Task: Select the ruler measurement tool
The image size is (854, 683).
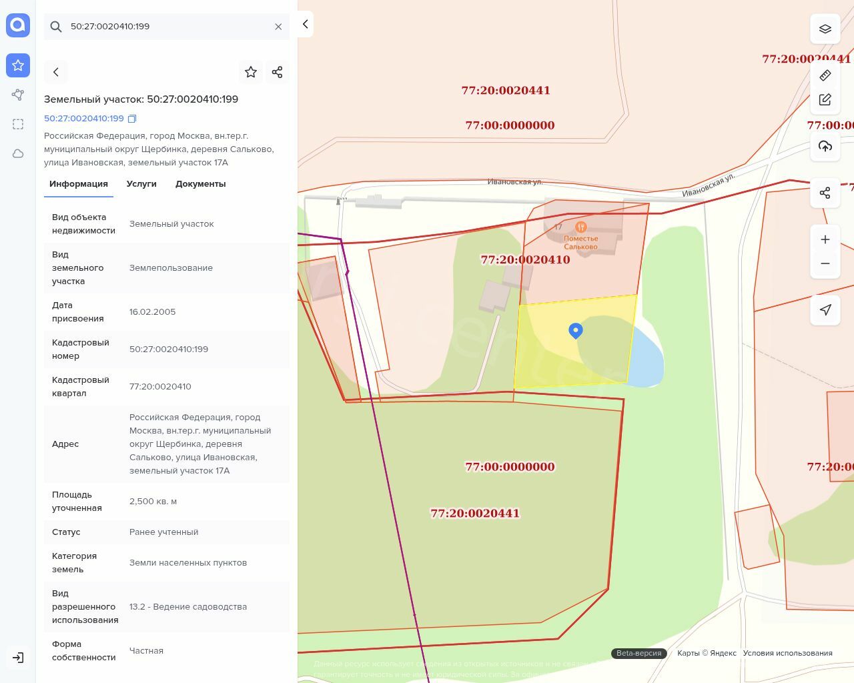Action: pyautogui.click(x=825, y=75)
